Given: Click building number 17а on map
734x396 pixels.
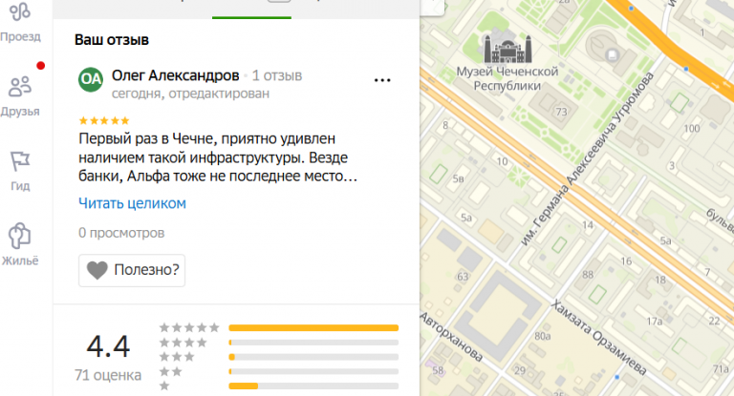Looking at the screenshot, I should [x=655, y=322].
